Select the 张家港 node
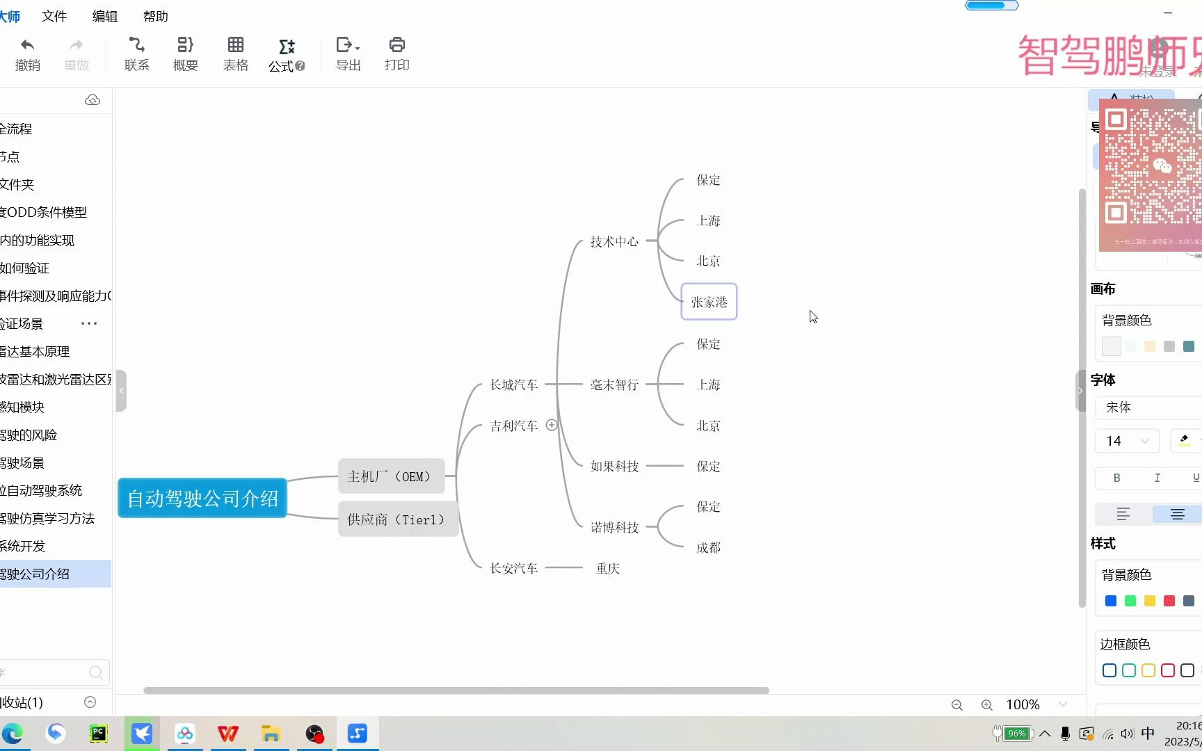 point(709,302)
